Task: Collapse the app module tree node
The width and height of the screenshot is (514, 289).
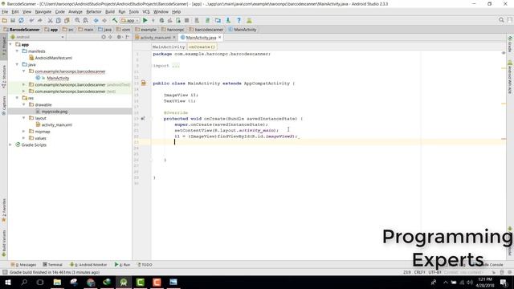Action: [x=10, y=44]
